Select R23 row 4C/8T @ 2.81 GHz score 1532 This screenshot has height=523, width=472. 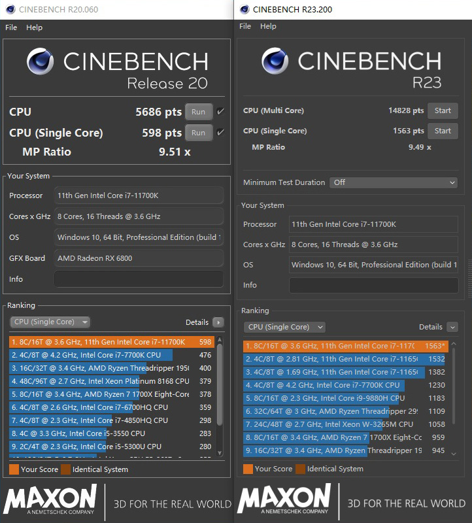[346, 359]
